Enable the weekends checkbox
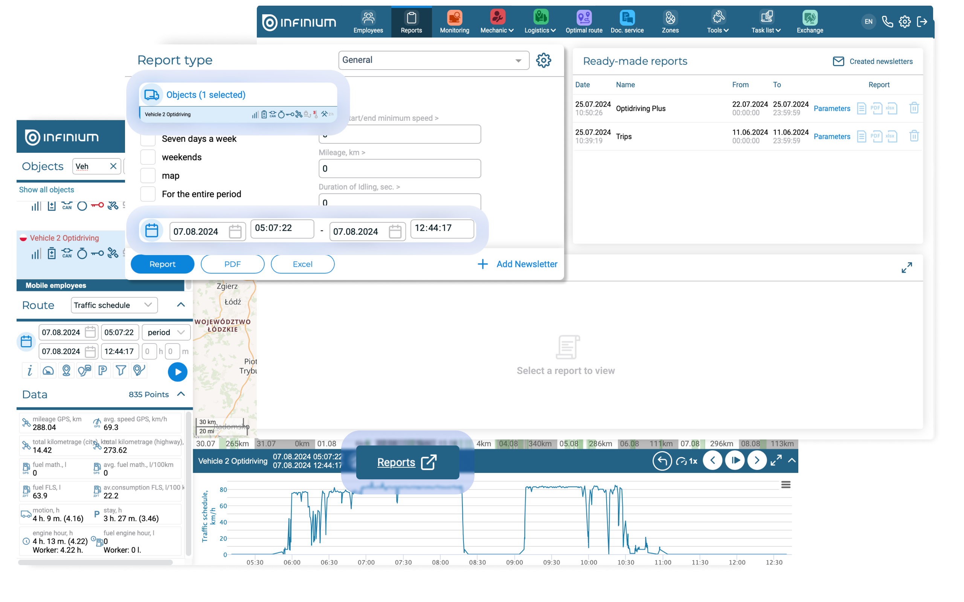 point(148,157)
